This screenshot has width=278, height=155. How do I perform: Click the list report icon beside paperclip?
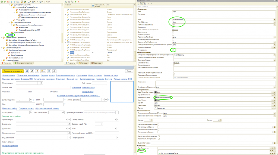coord(49,71)
